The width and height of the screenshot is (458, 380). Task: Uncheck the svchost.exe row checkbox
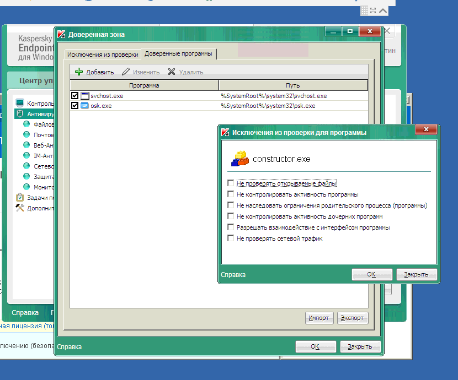pos(75,96)
